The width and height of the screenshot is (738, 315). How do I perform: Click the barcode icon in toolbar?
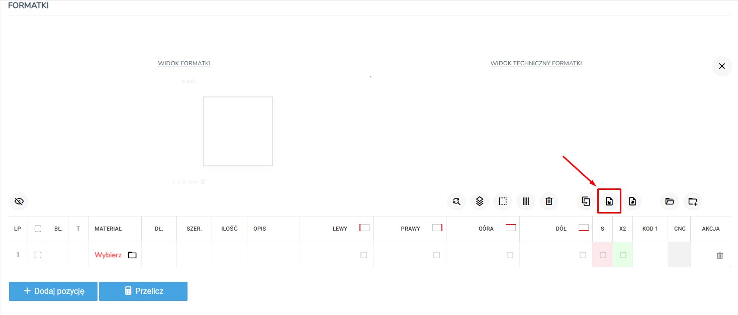(526, 201)
